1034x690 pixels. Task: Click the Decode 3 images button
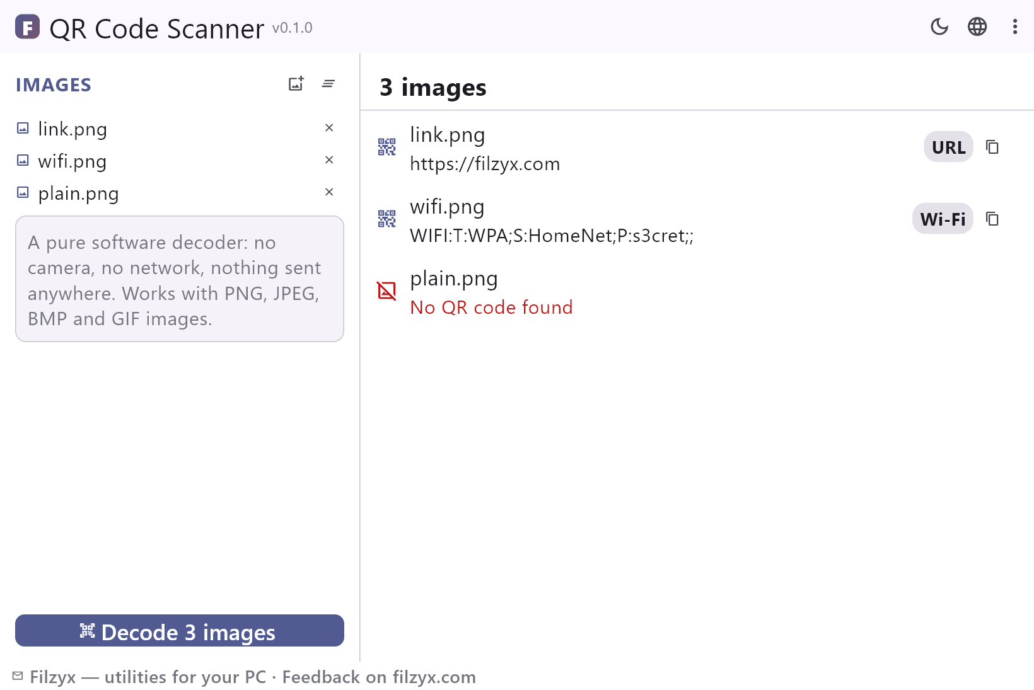point(180,631)
